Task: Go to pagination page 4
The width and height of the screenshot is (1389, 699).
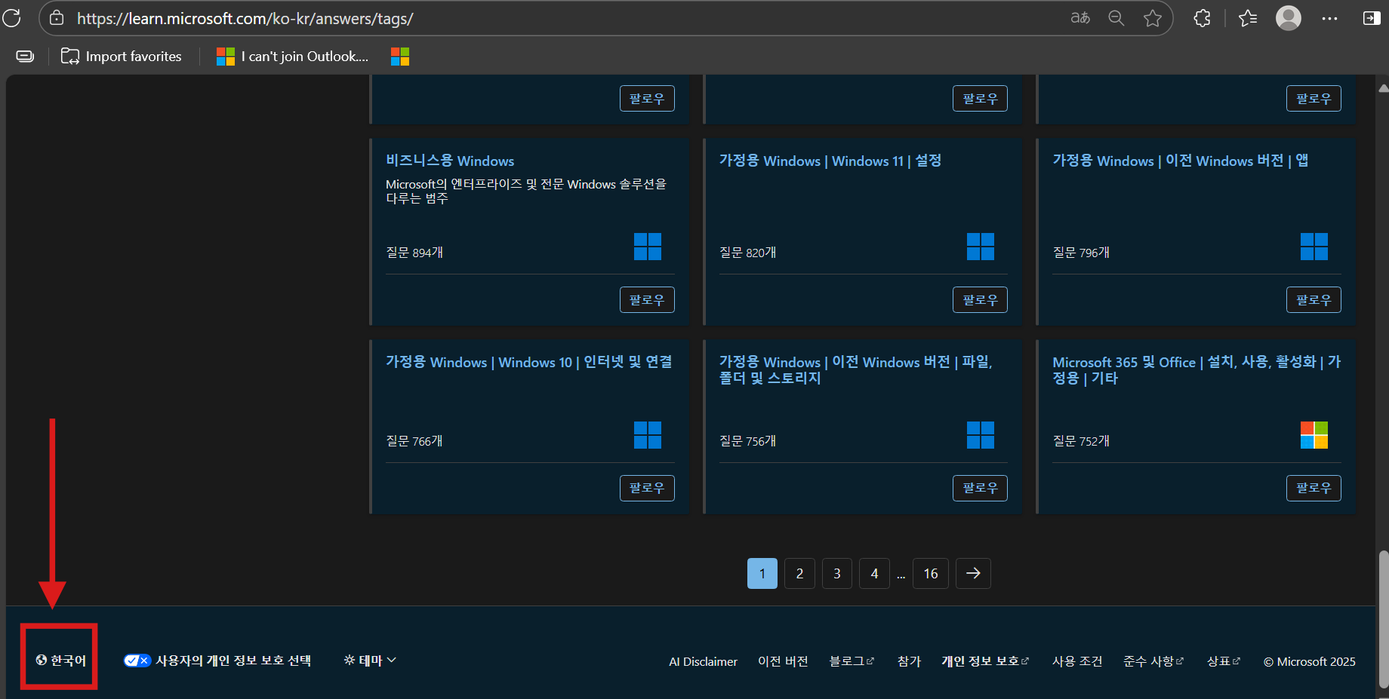Action: click(874, 573)
